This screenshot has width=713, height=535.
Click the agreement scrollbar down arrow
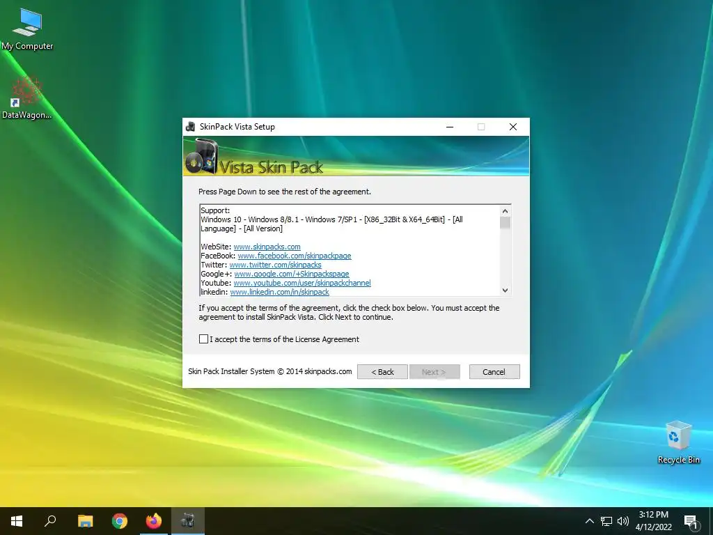click(x=505, y=290)
